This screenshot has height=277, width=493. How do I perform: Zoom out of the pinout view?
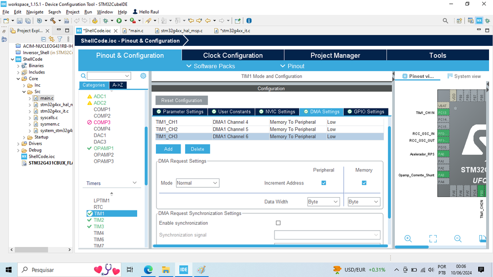(x=458, y=239)
